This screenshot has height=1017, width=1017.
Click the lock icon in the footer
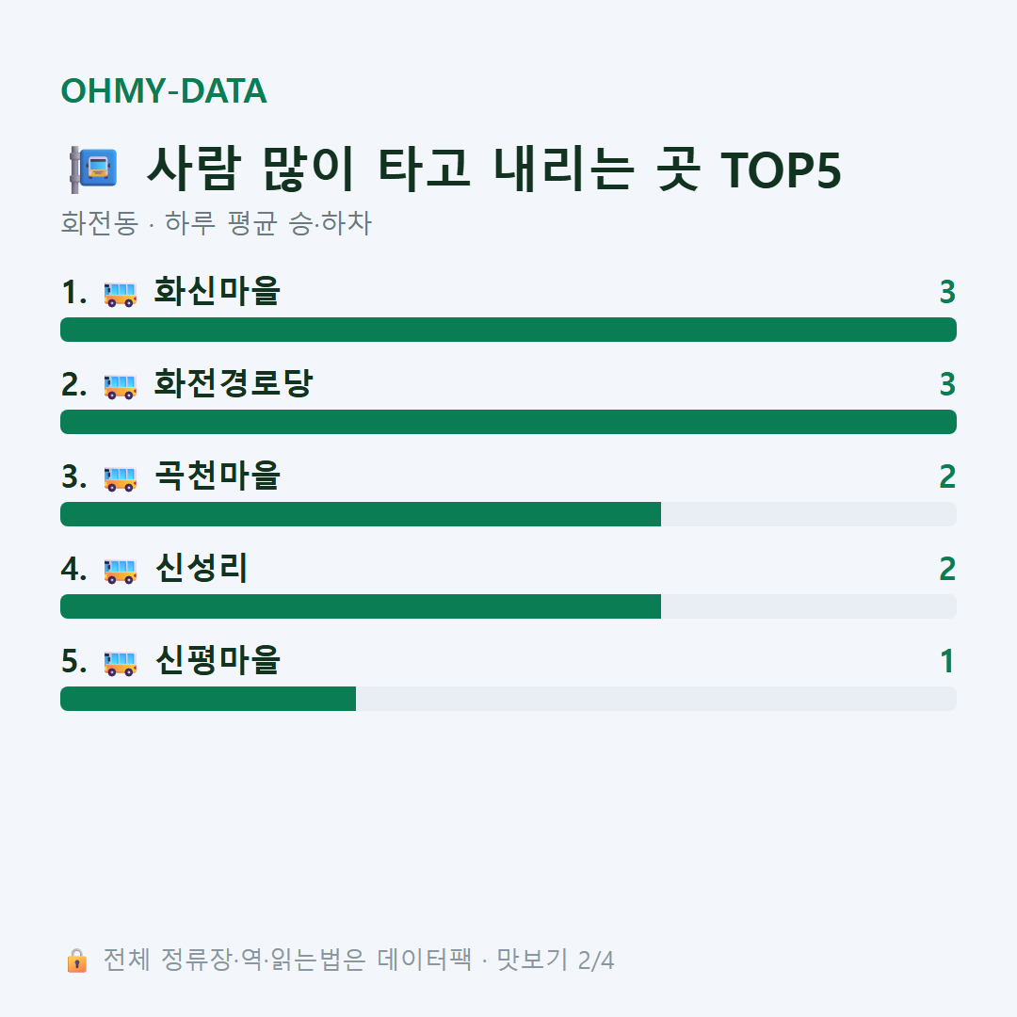tap(76, 960)
